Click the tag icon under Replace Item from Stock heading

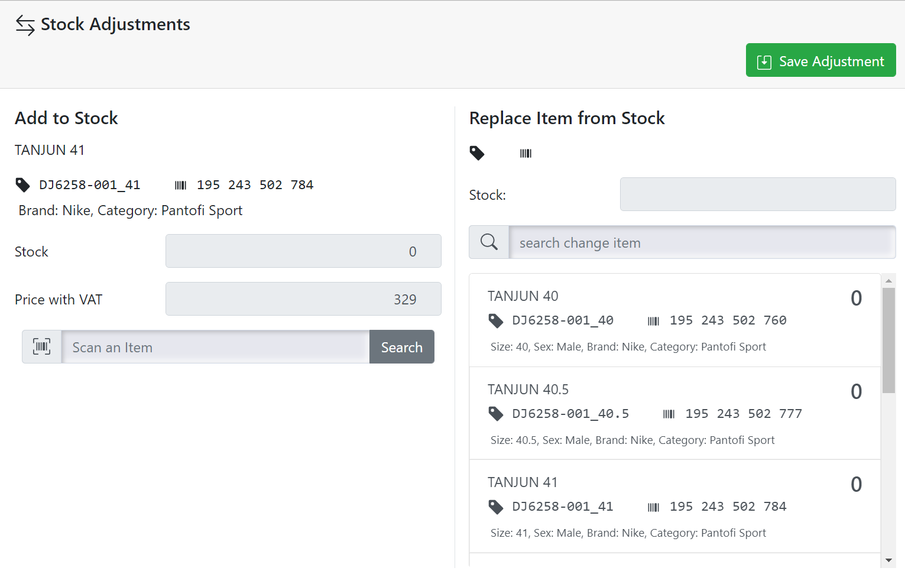tap(477, 153)
